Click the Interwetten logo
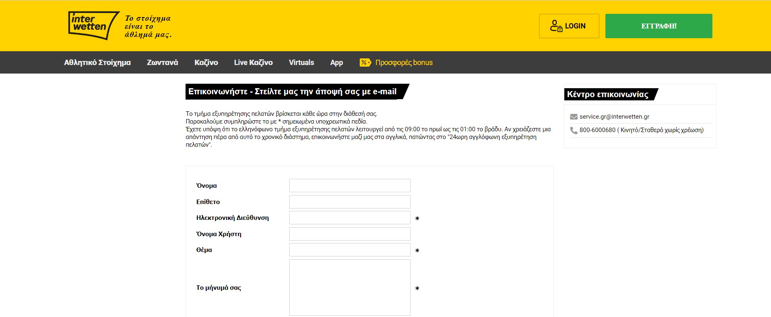 point(94,25)
